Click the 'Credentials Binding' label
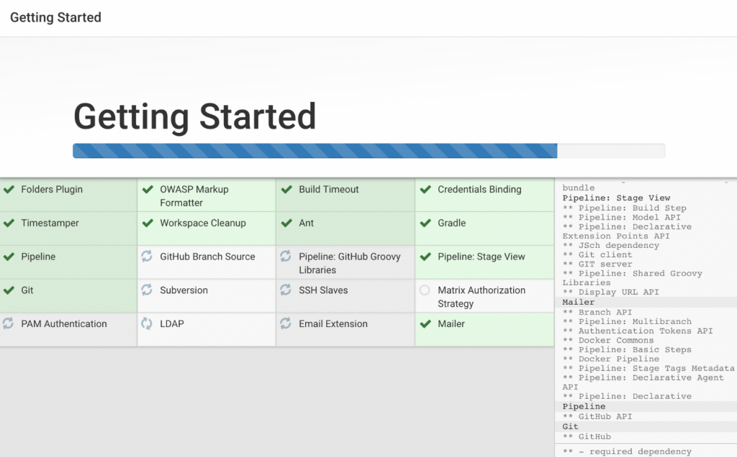Image resolution: width=737 pixels, height=457 pixels. [479, 190]
